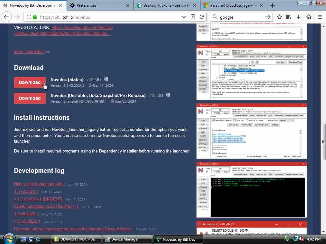This screenshot has height=244, width=326.
Task: Click the Mar 17, 2024 release date
Action: pyautogui.click(x=103, y=85)
